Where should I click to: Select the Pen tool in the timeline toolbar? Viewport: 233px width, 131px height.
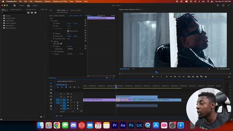point(51,99)
